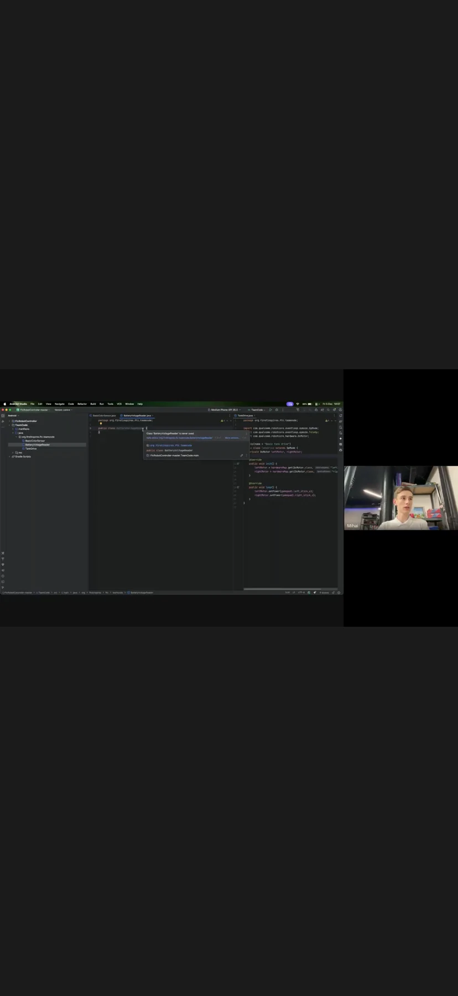Open the Navigate menu
The image size is (458, 996).
click(x=59, y=404)
